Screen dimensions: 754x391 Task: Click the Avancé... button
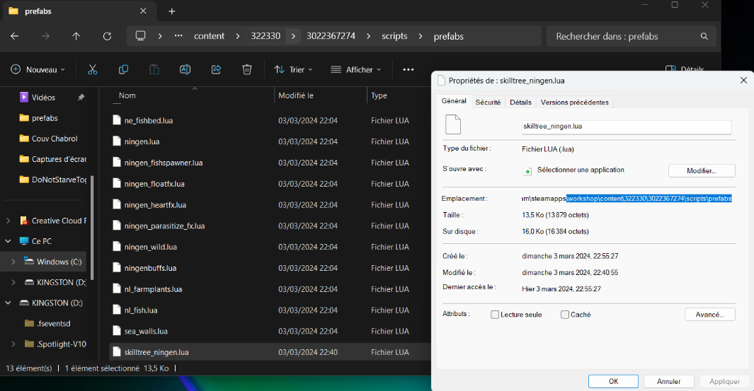point(709,315)
